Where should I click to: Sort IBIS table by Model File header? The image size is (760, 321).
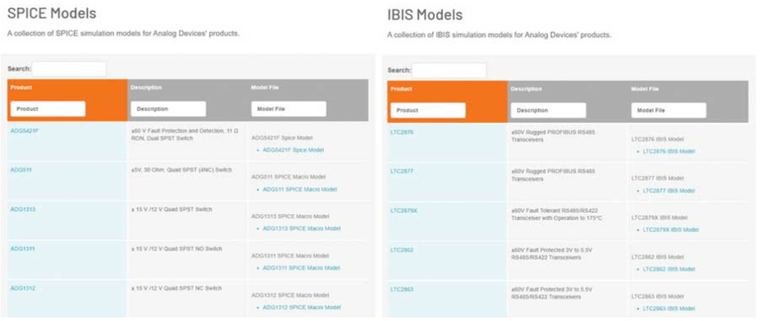(645, 89)
